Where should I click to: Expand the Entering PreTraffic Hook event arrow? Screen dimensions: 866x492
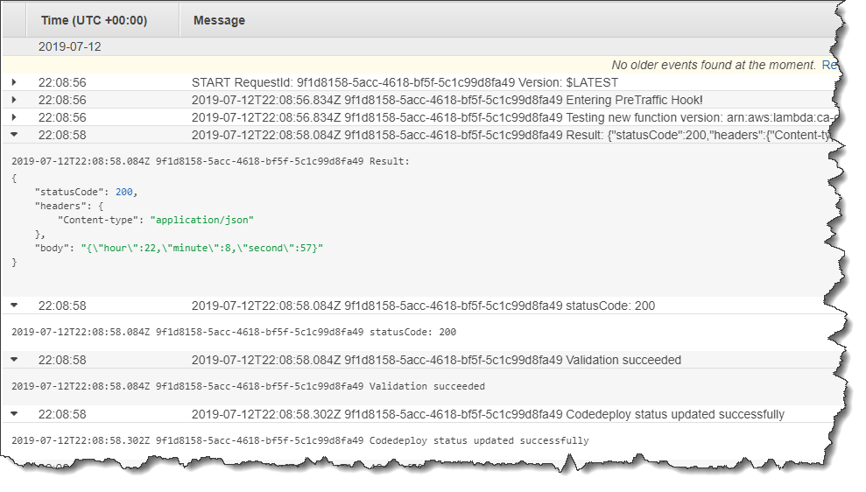coord(14,100)
